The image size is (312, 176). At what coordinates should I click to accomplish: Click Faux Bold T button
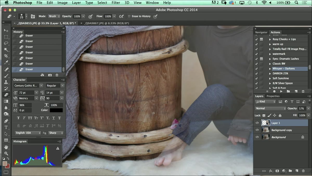(x=18, y=118)
